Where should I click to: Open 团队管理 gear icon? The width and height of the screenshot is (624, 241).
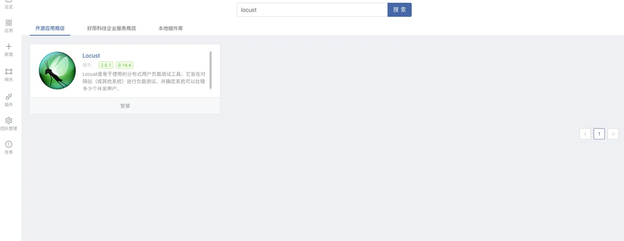point(8,120)
